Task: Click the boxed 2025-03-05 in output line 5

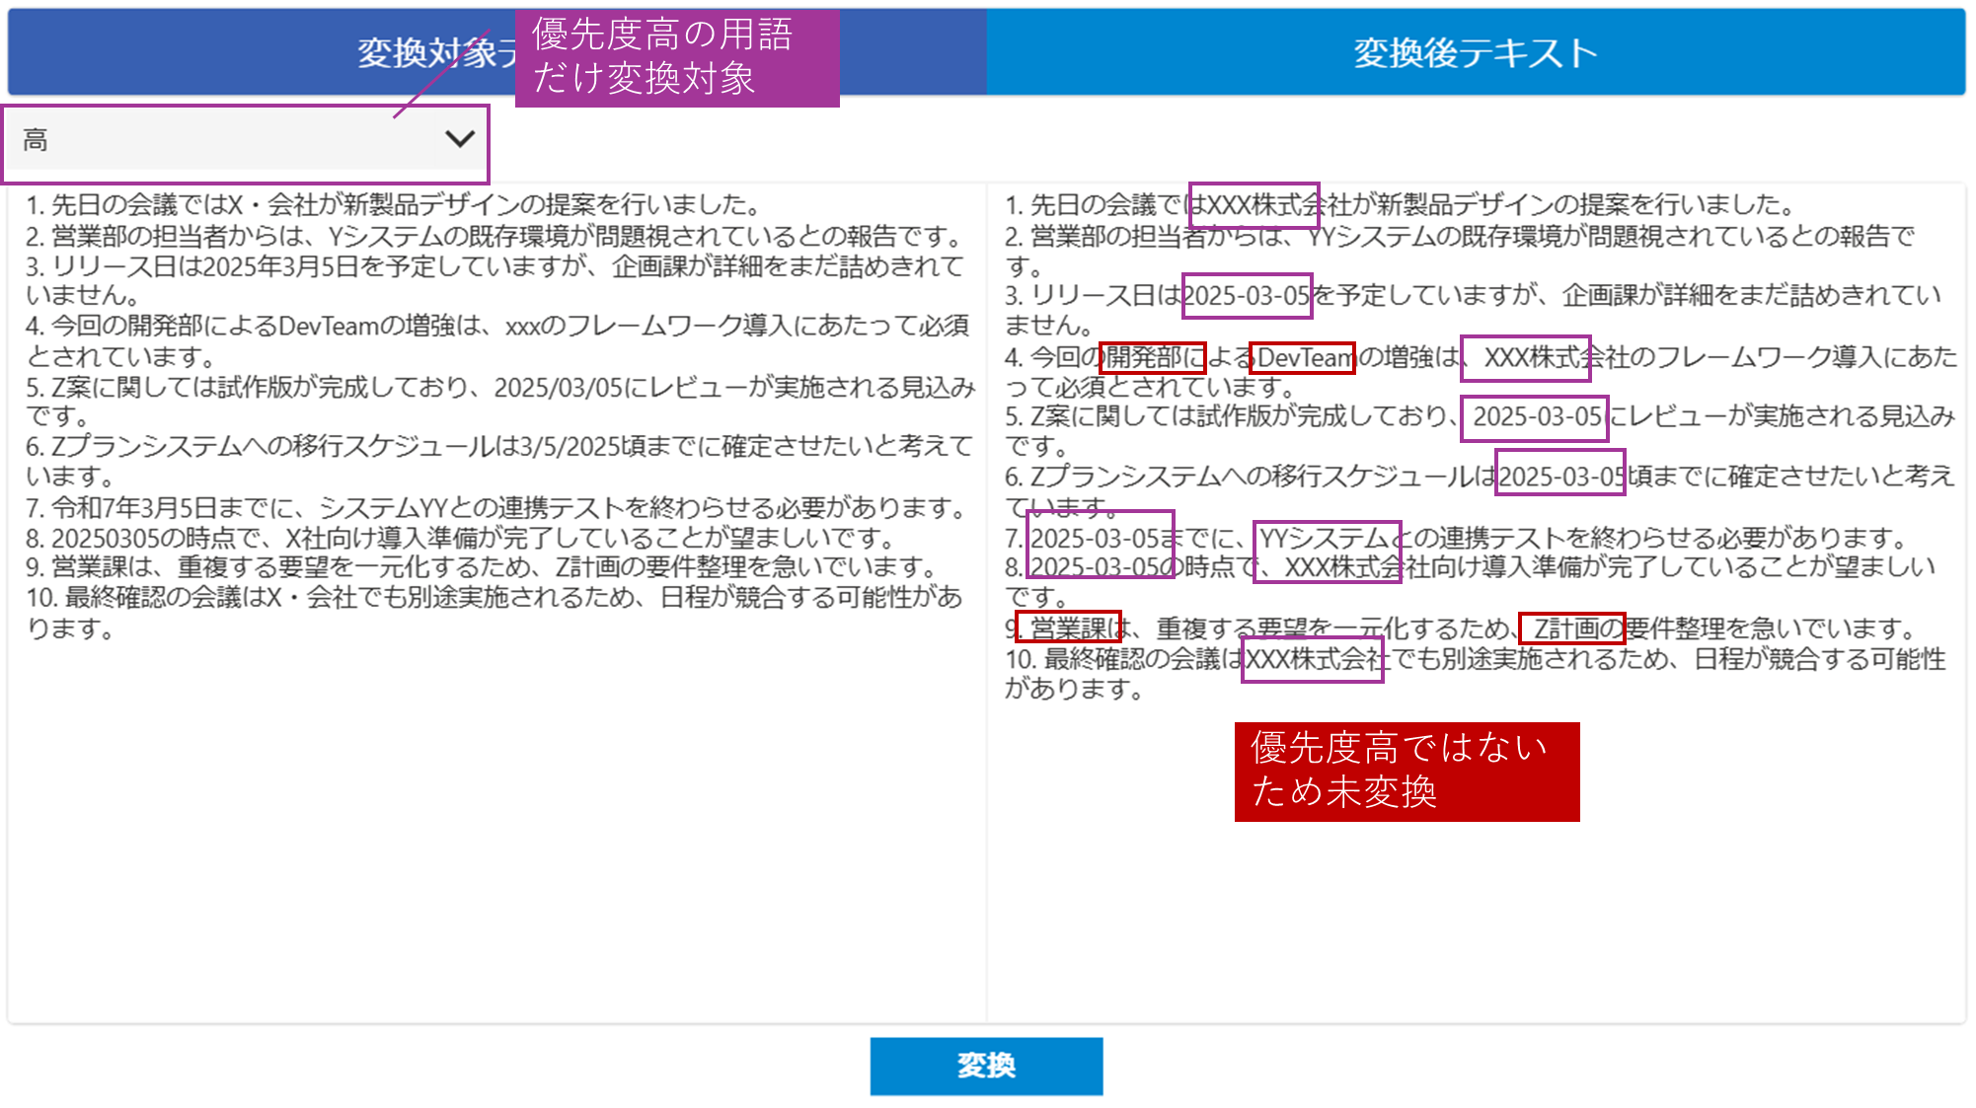Action: click(1535, 417)
